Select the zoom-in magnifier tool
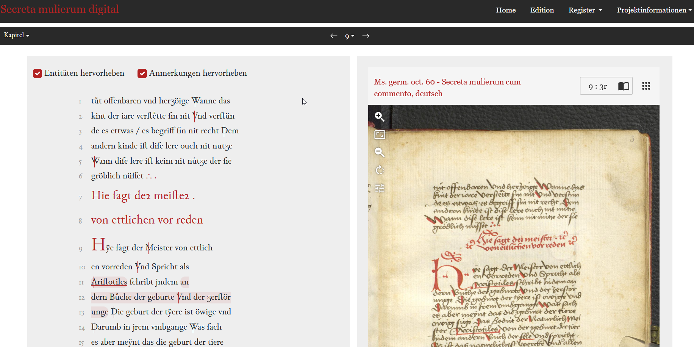This screenshot has height=347, width=694. (x=380, y=117)
